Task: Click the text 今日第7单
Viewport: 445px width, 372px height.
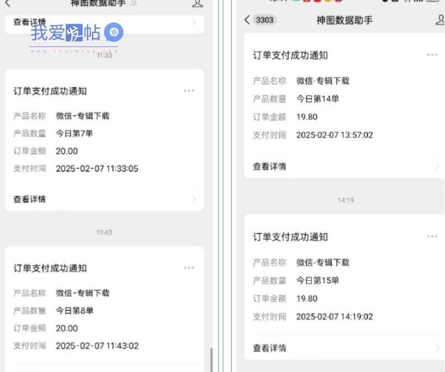Action: point(74,134)
